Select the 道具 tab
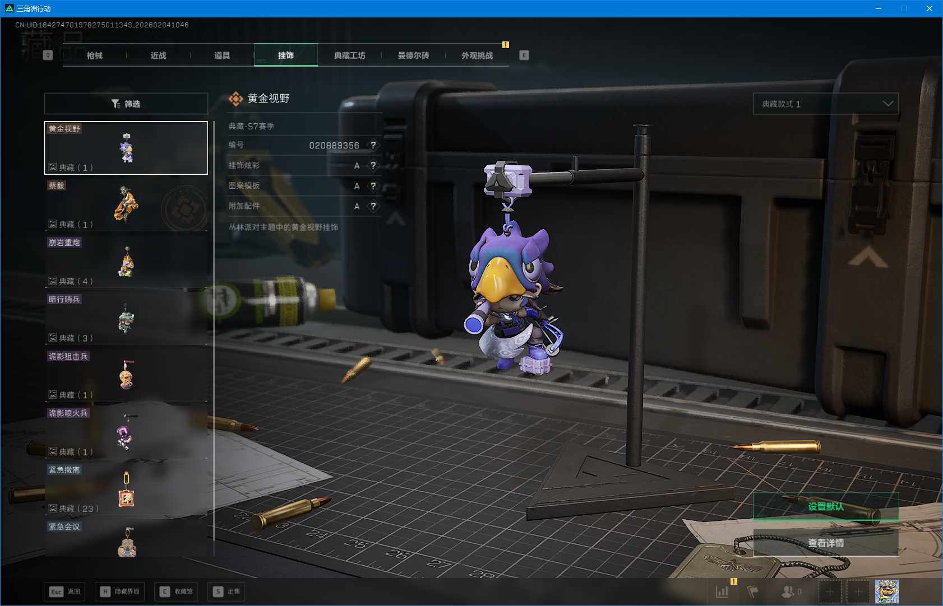 click(222, 55)
